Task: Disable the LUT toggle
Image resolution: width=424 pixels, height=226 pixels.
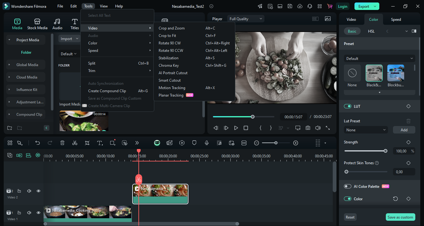Action: point(348,106)
